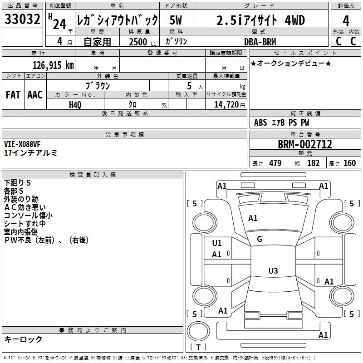Click the U1 mark on door diagram
Image resolution: width=363 pixels, height=363 pixels.
pos(217,243)
